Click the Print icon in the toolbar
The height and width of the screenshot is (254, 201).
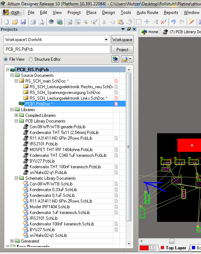pos(33,22)
